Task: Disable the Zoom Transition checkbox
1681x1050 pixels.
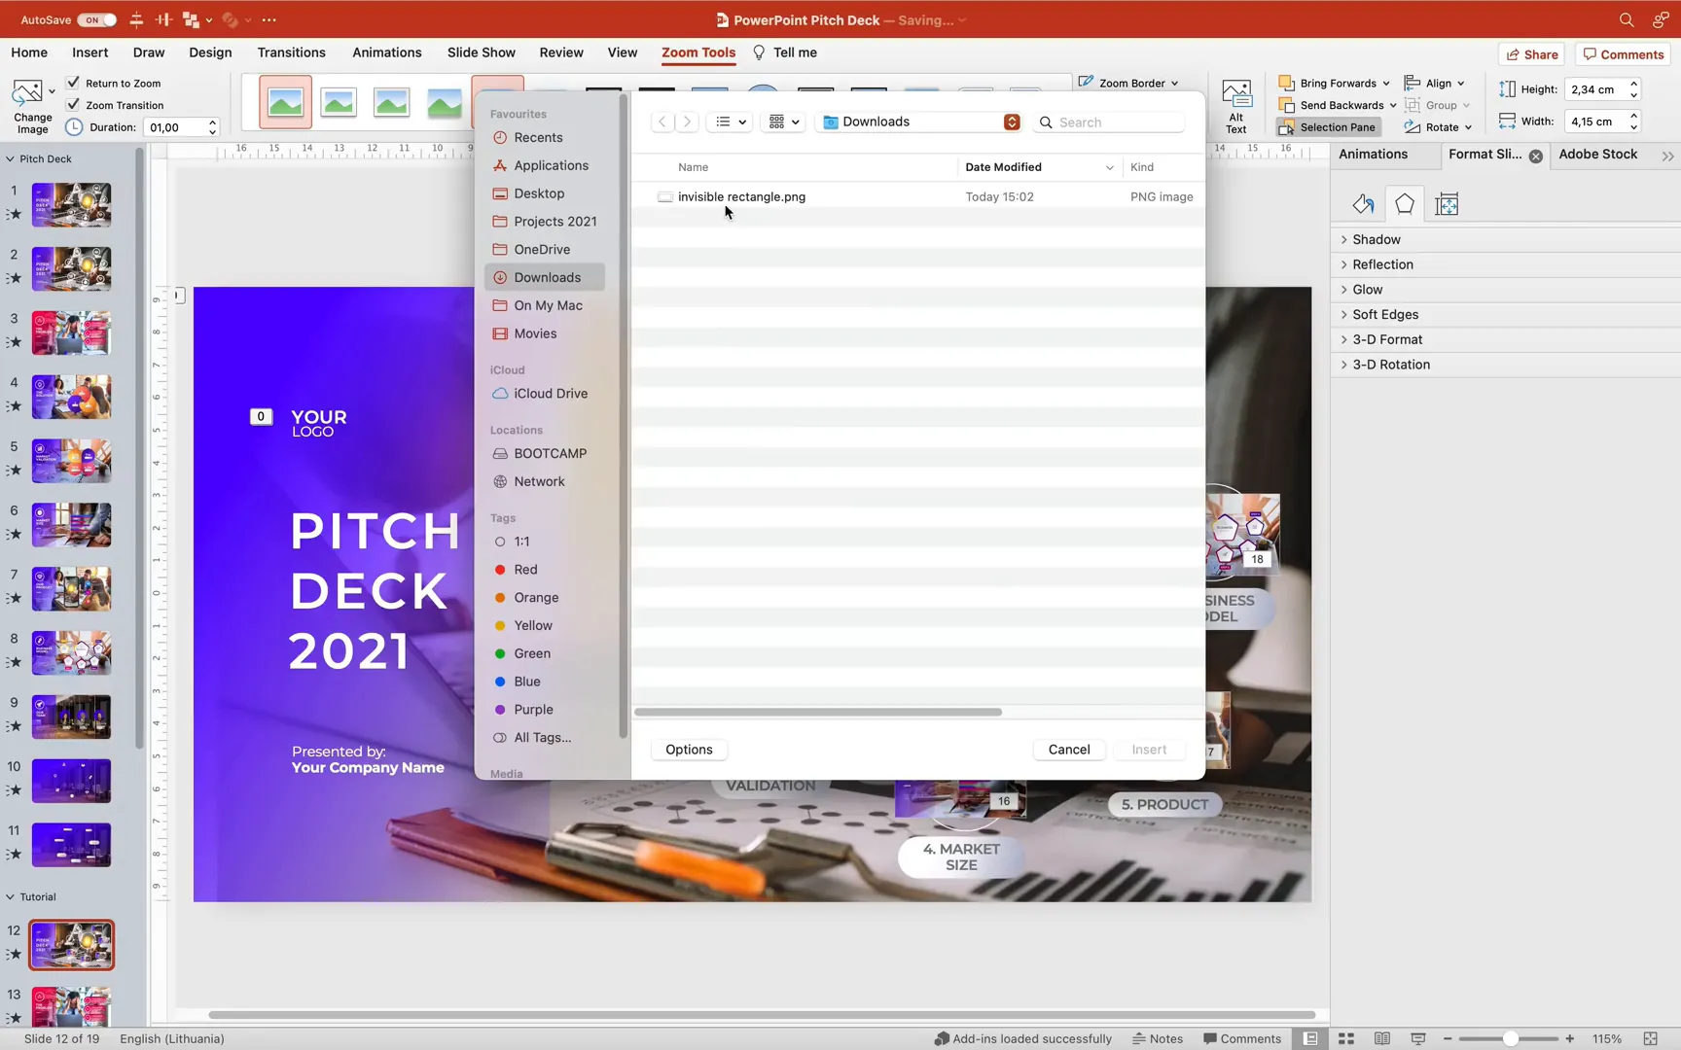Action: pyautogui.click(x=74, y=105)
